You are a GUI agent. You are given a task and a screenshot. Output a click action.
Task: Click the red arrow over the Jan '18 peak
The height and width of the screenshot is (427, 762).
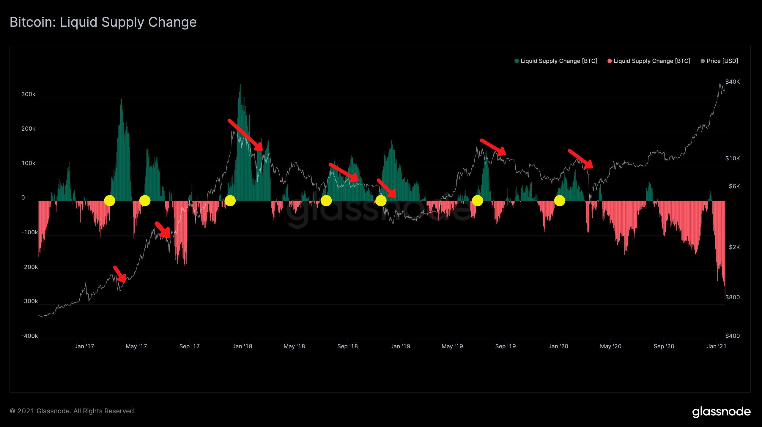coord(245,135)
